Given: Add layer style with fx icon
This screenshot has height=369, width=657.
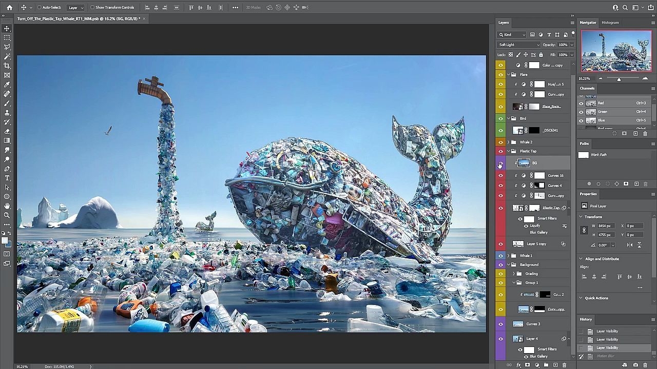Looking at the screenshot, I should coord(519,365).
